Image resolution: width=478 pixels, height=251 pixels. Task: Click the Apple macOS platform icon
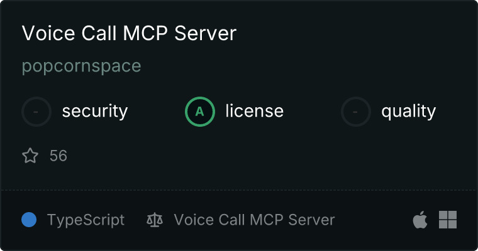point(420,220)
